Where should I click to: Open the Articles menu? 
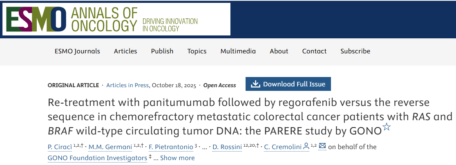point(125,51)
